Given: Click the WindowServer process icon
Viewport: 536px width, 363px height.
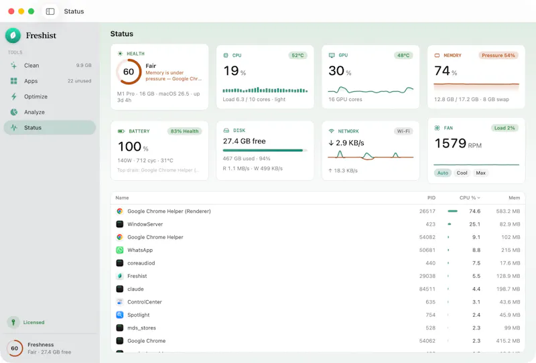Looking at the screenshot, I should (120, 224).
